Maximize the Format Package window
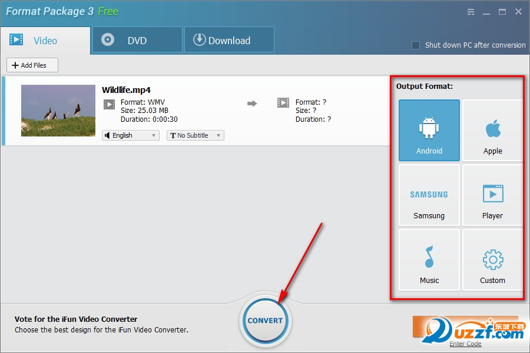The height and width of the screenshot is (353, 530). pos(502,12)
